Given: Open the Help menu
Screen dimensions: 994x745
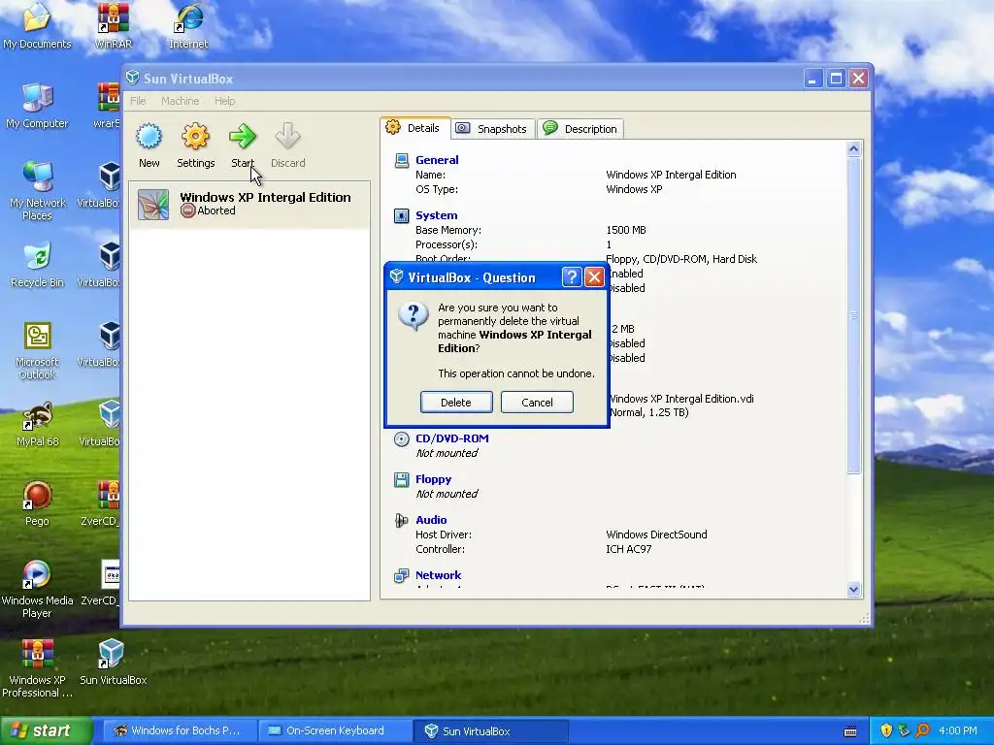Looking at the screenshot, I should [x=224, y=101].
